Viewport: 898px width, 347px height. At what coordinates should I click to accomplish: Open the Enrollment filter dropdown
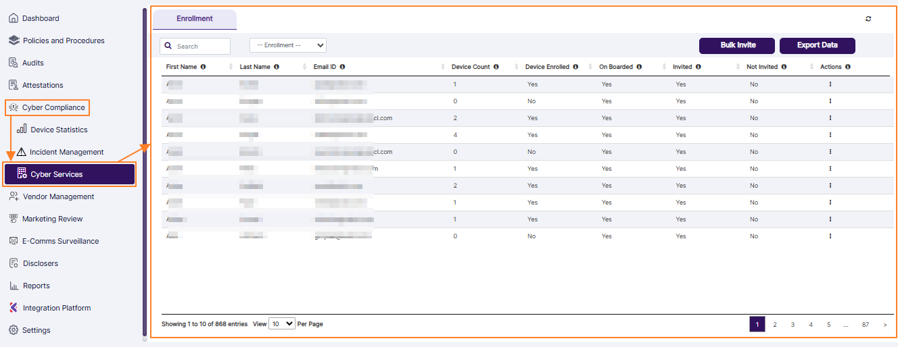tap(287, 45)
